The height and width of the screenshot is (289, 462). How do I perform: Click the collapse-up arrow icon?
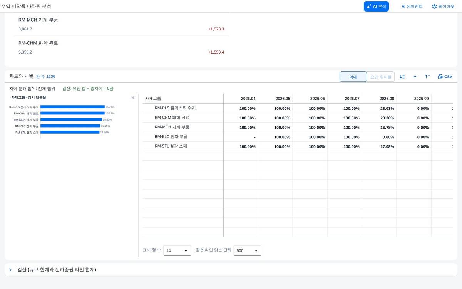click(x=427, y=77)
